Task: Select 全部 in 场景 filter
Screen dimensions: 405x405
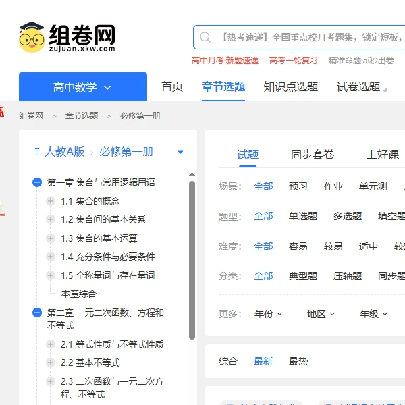Action: click(x=263, y=186)
